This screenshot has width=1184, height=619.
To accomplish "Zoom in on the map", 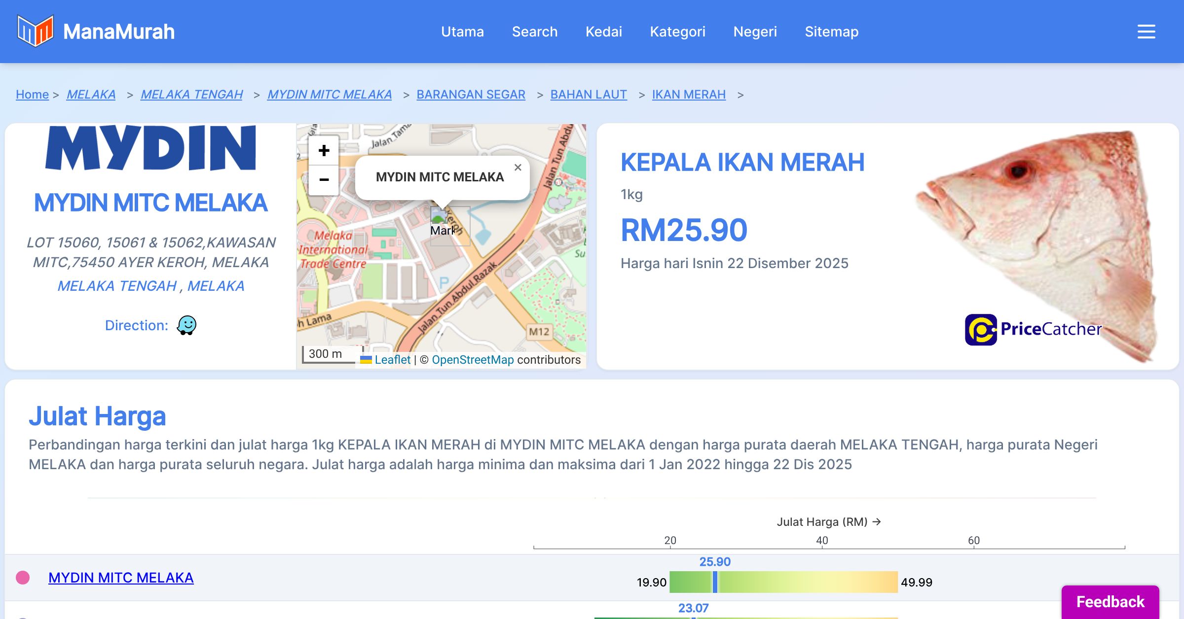I will pos(324,150).
